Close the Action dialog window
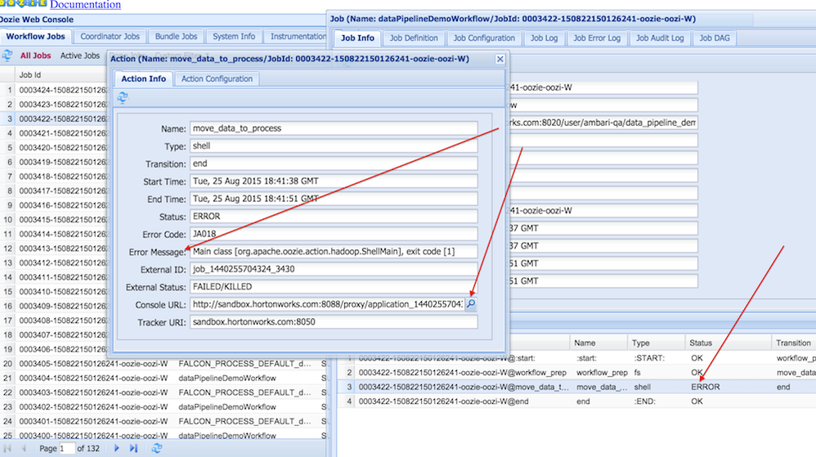Viewport: 816px width, 457px height. [500, 59]
